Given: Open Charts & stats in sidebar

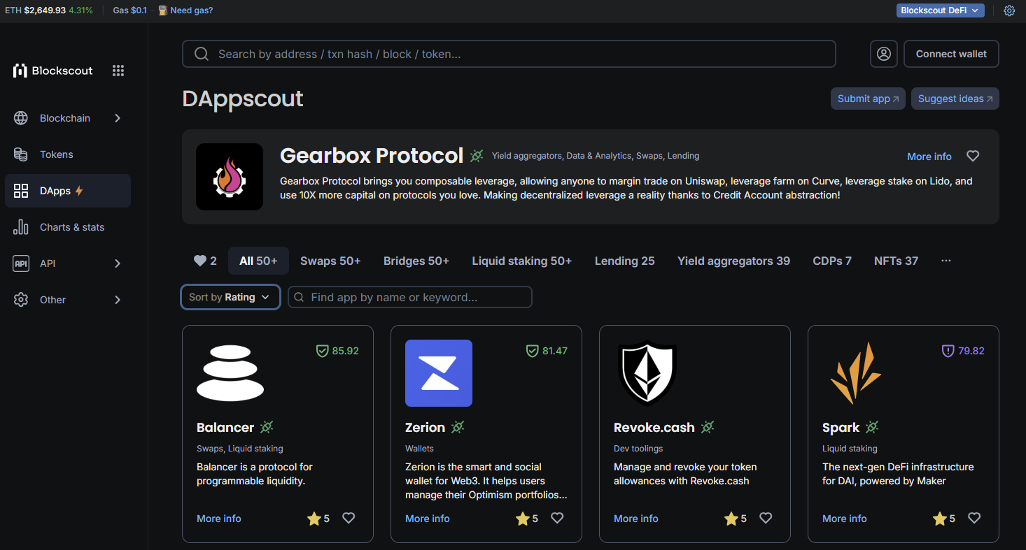Looking at the screenshot, I should pos(68,227).
